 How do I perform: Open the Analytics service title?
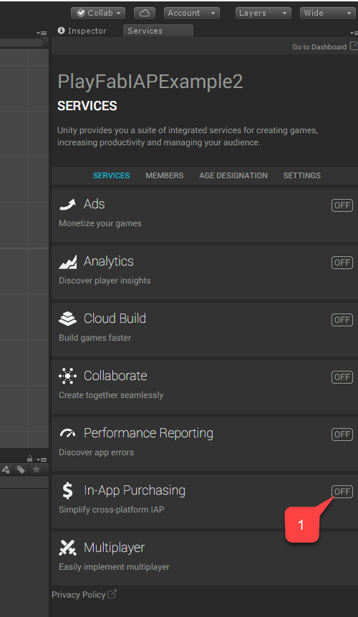109,261
